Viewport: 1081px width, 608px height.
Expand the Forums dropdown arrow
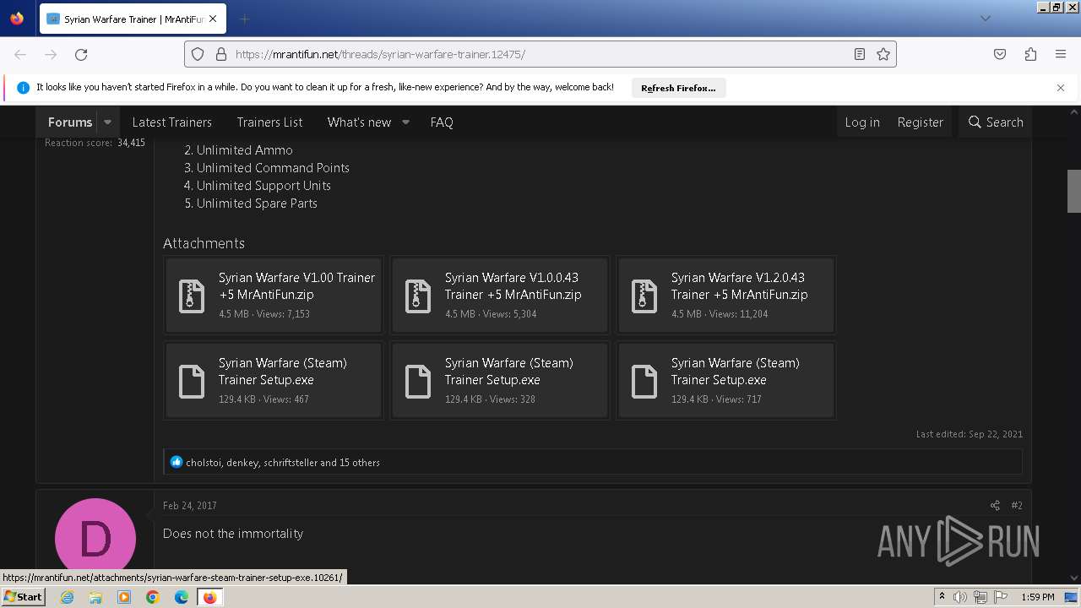[107, 122]
